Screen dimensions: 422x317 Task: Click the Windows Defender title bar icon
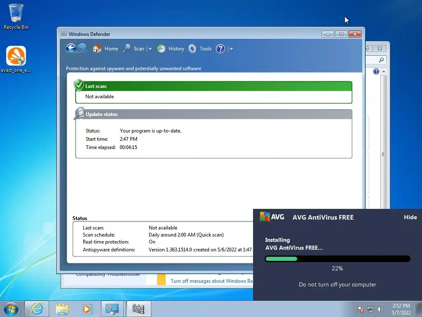63,34
